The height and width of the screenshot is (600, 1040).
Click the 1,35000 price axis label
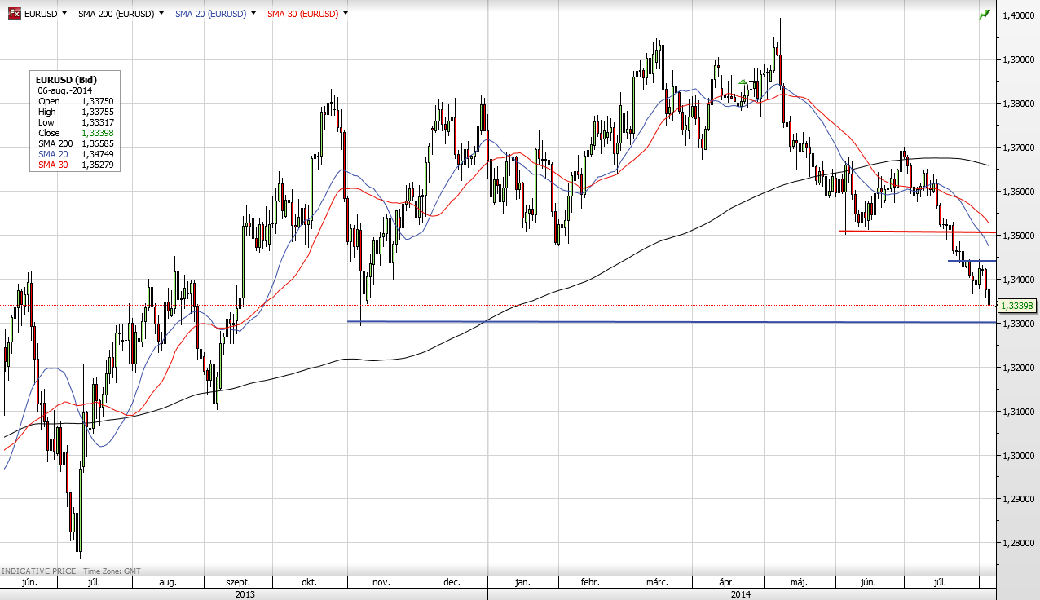(1019, 236)
